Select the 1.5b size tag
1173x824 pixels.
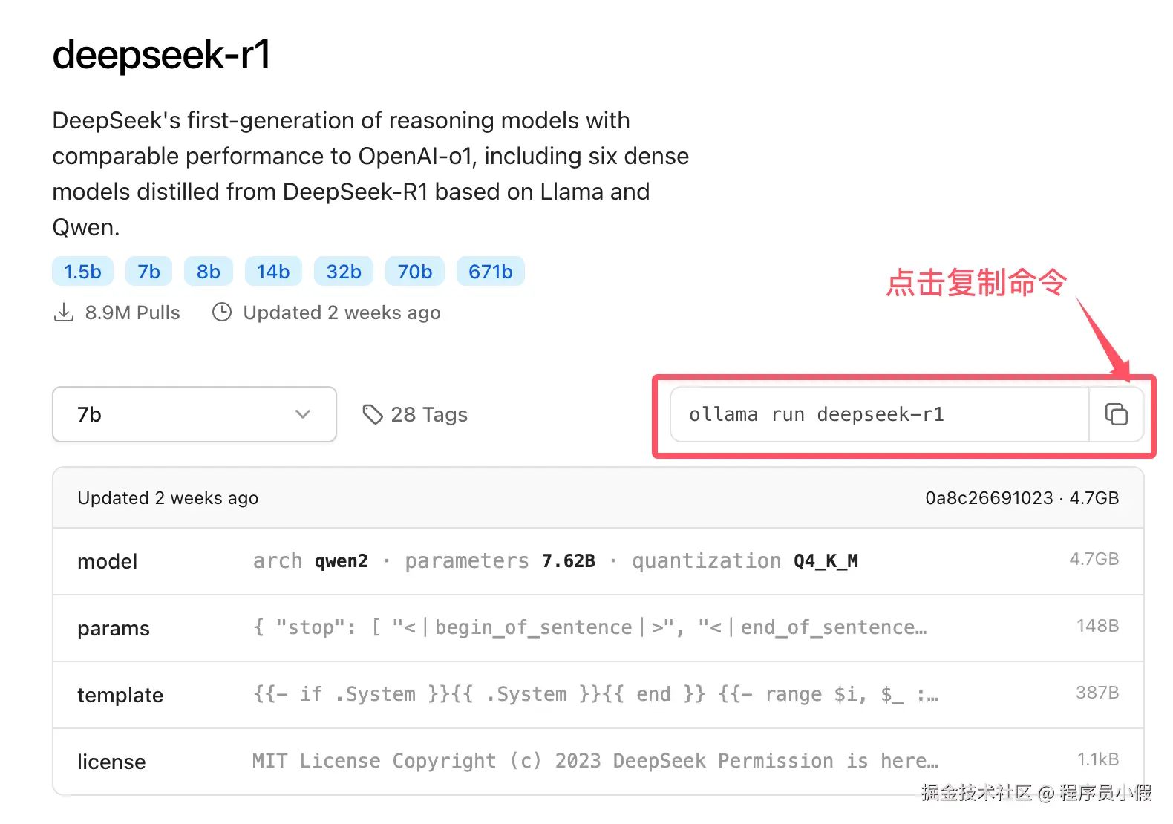82,272
